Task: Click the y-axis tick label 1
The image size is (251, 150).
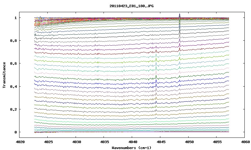Action: [x=15, y=18]
